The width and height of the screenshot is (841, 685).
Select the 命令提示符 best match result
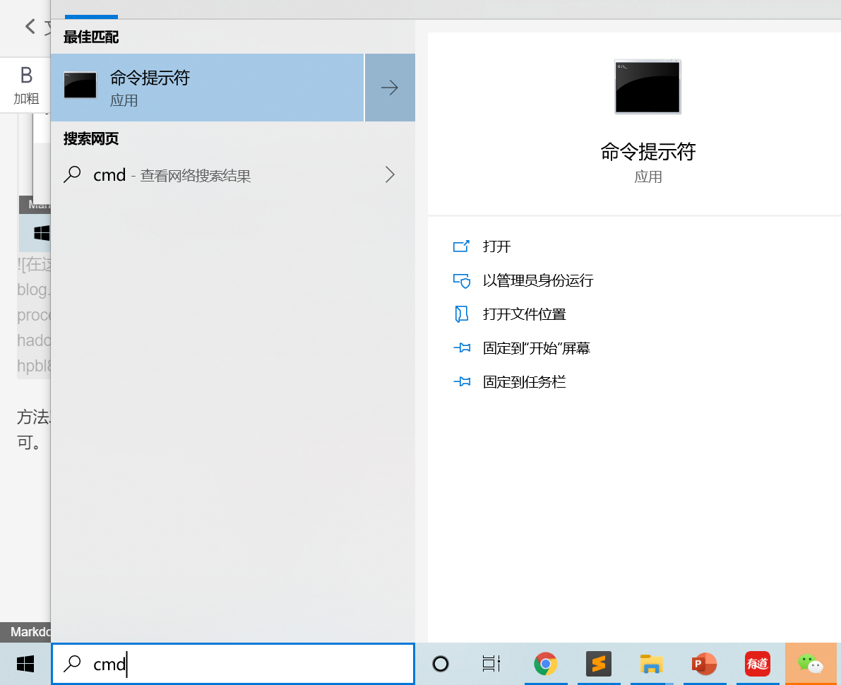point(207,88)
